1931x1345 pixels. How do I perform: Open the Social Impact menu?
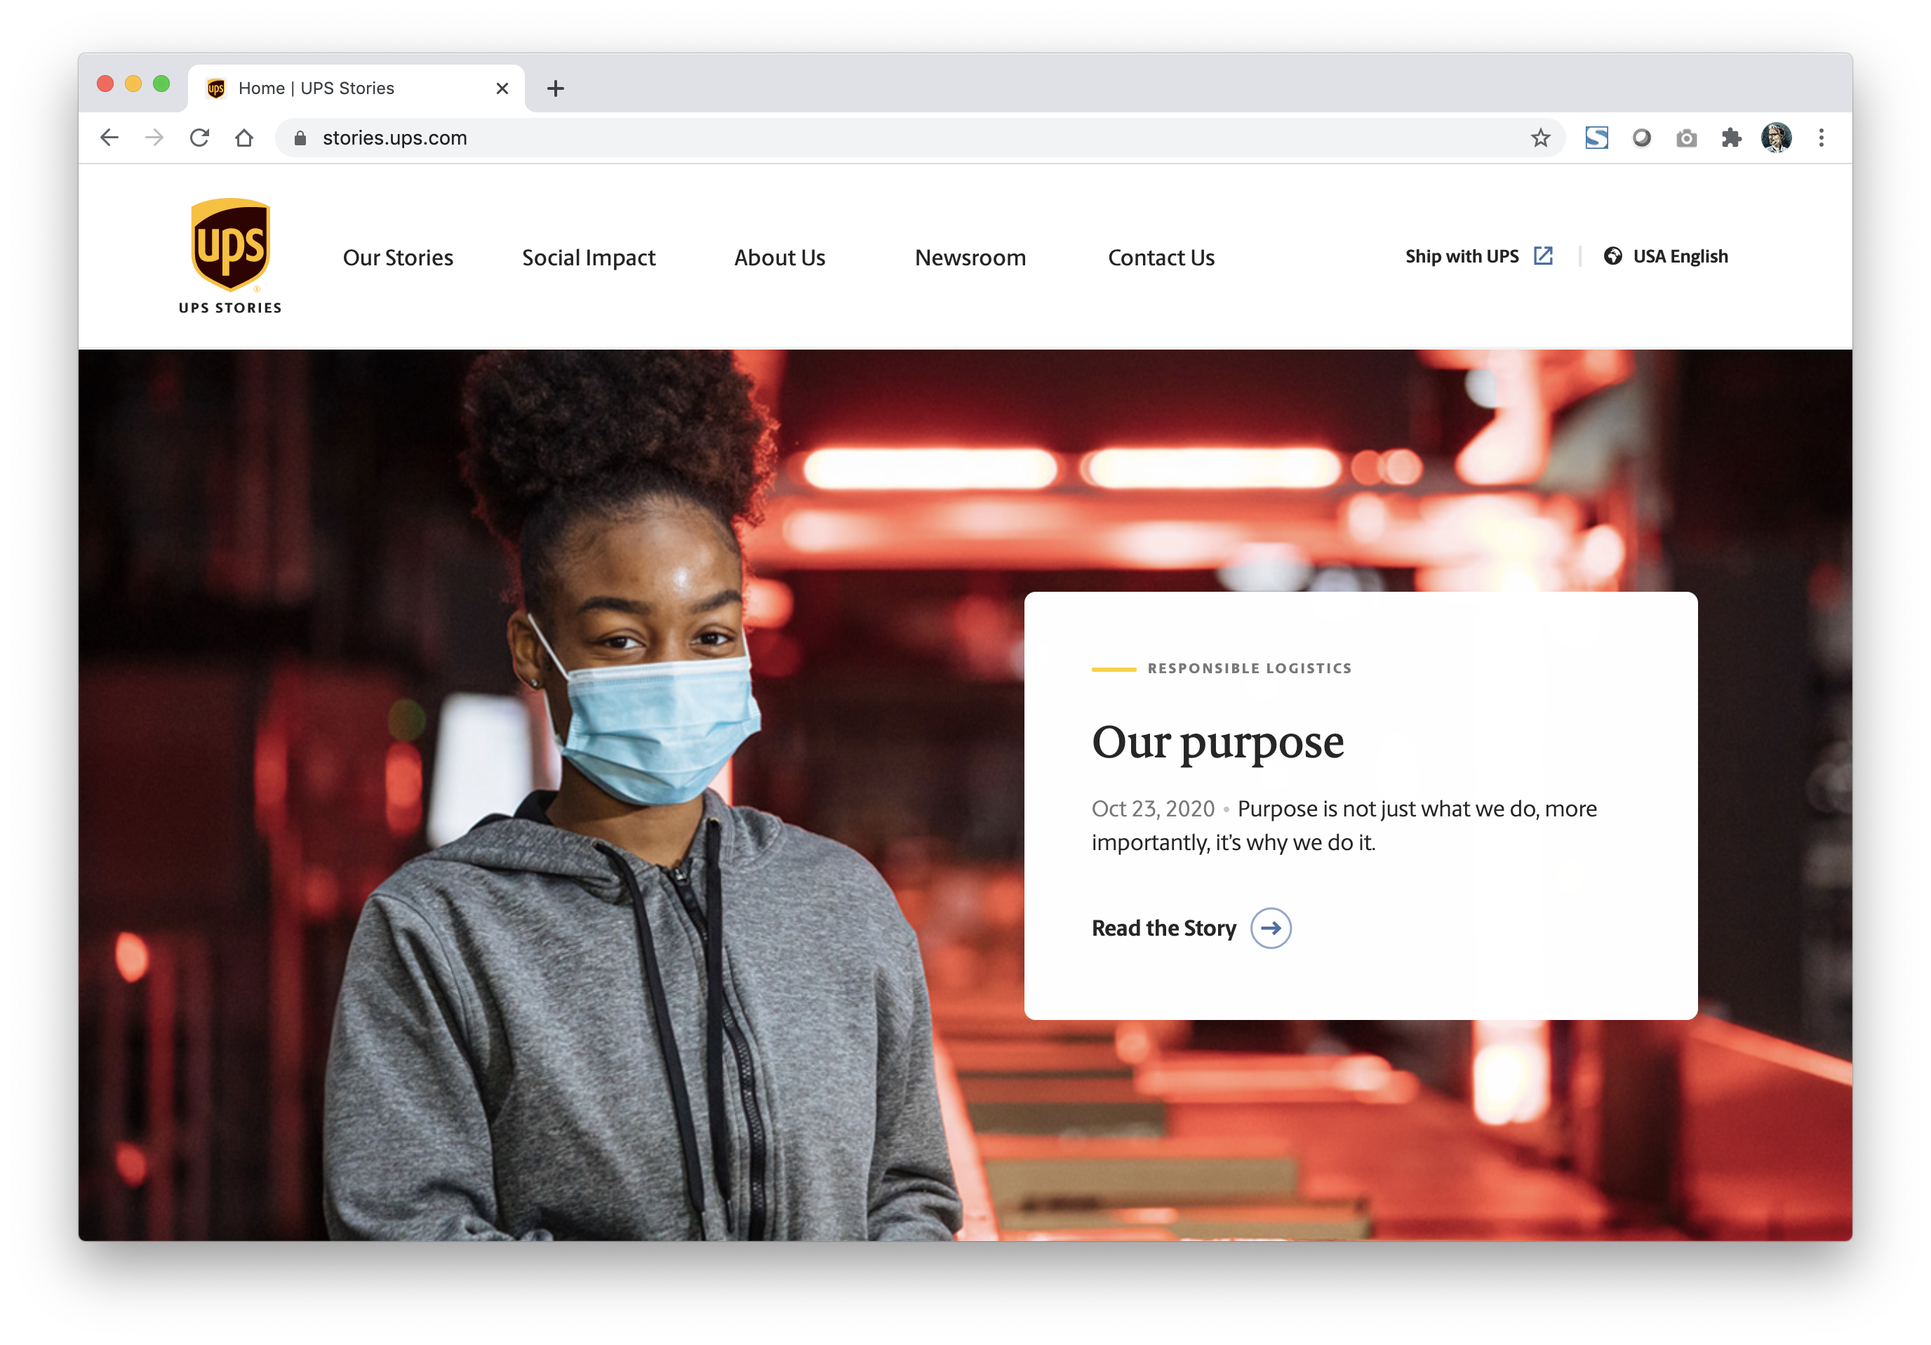point(589,258)
